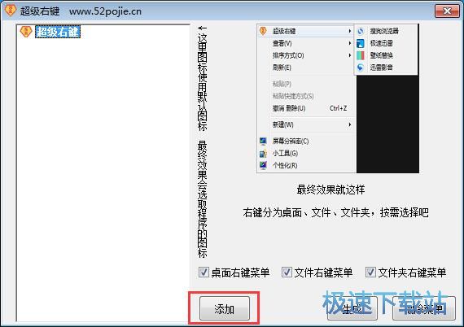Click the 壁纸替换 label in the preview submenu
The width and height of the screenshot is (464, 327).
[382, 55]
